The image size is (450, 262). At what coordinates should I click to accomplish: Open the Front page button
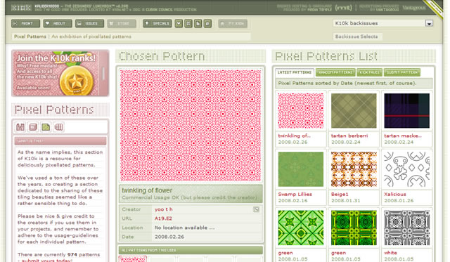point(25,23)
